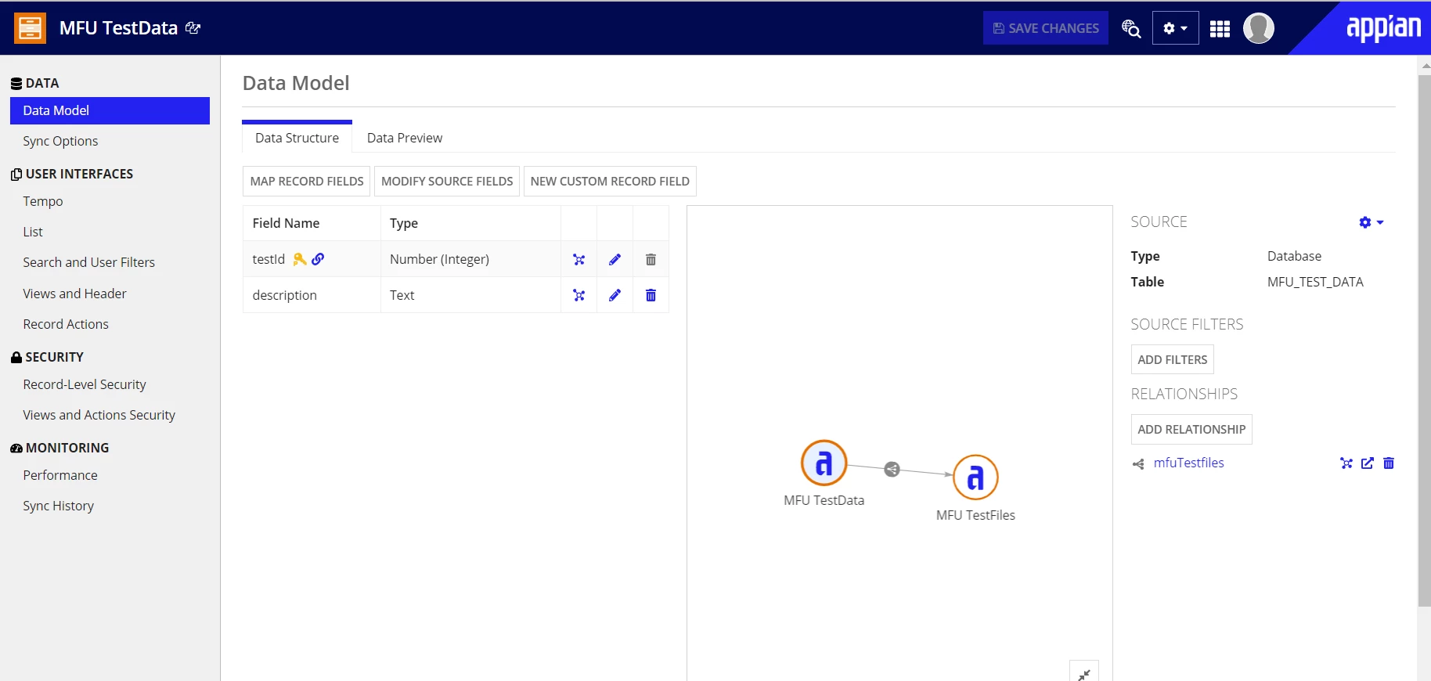This screenshot has height=681, width=1431.
Task: View relationships icon for description field
Action: (579, 295)
